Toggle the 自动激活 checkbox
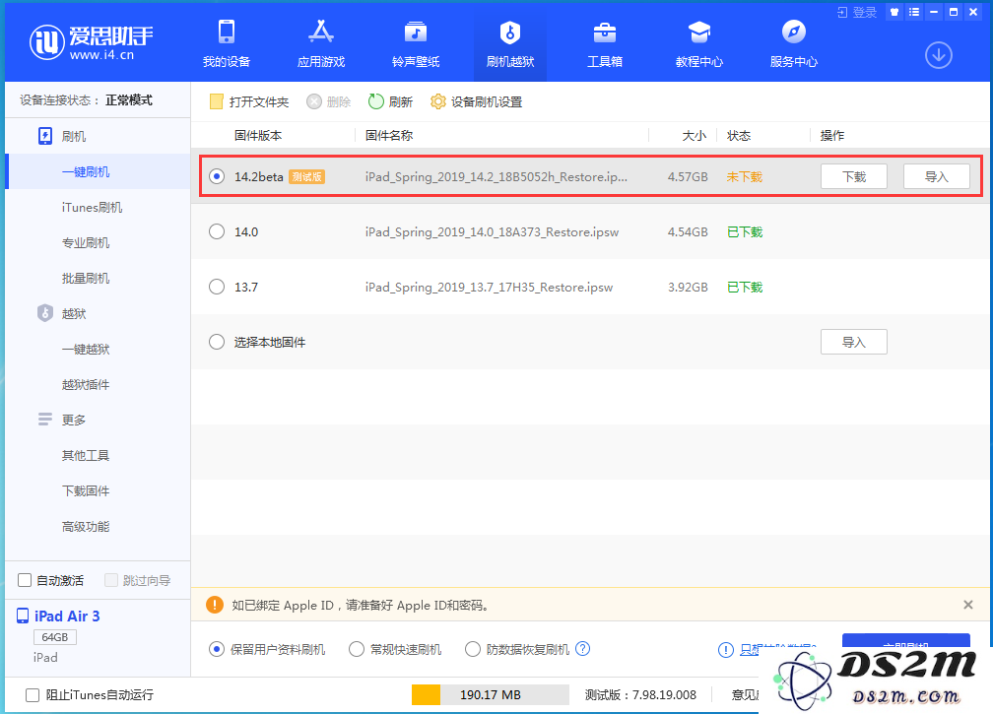Viewport: 993px width, 714px height. [25, 580]
